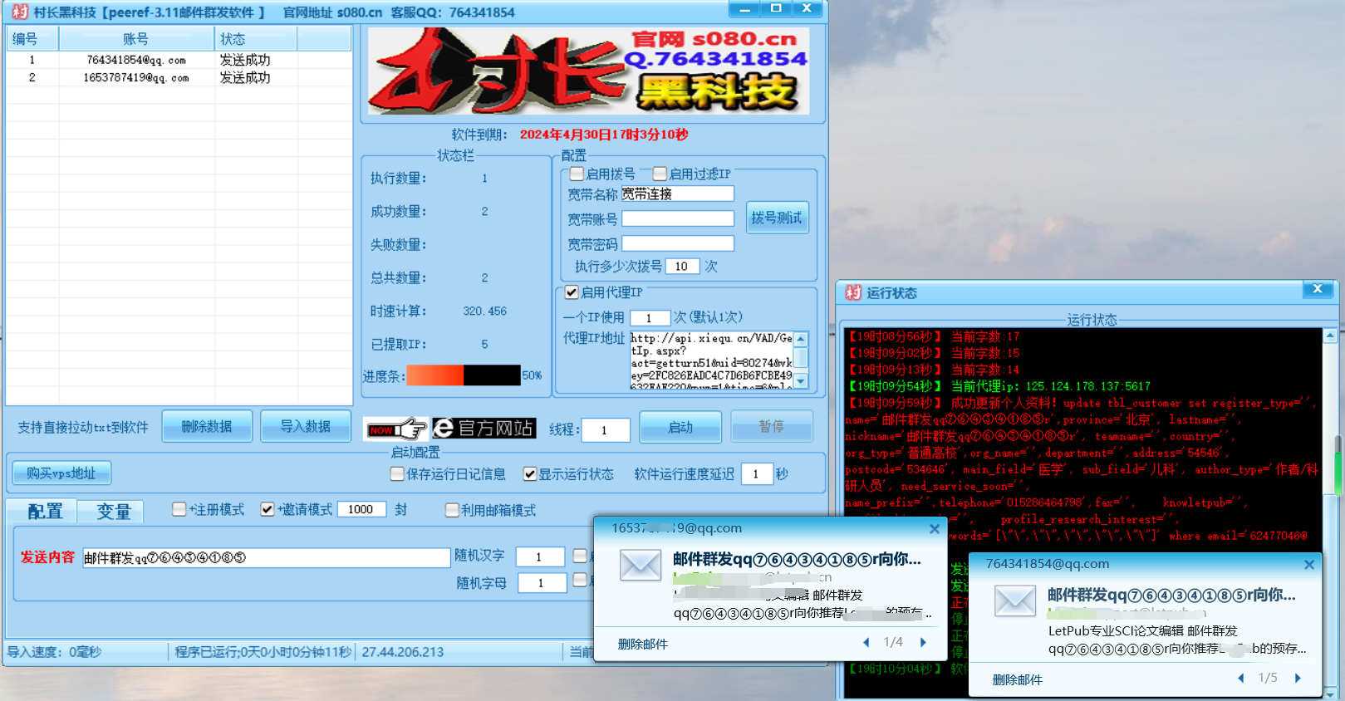The height and width of the screenshot is (701, 1345).
Task: Tick the +注册模式 checkbox
Action: pyautogui.click(x=179, y=509)
